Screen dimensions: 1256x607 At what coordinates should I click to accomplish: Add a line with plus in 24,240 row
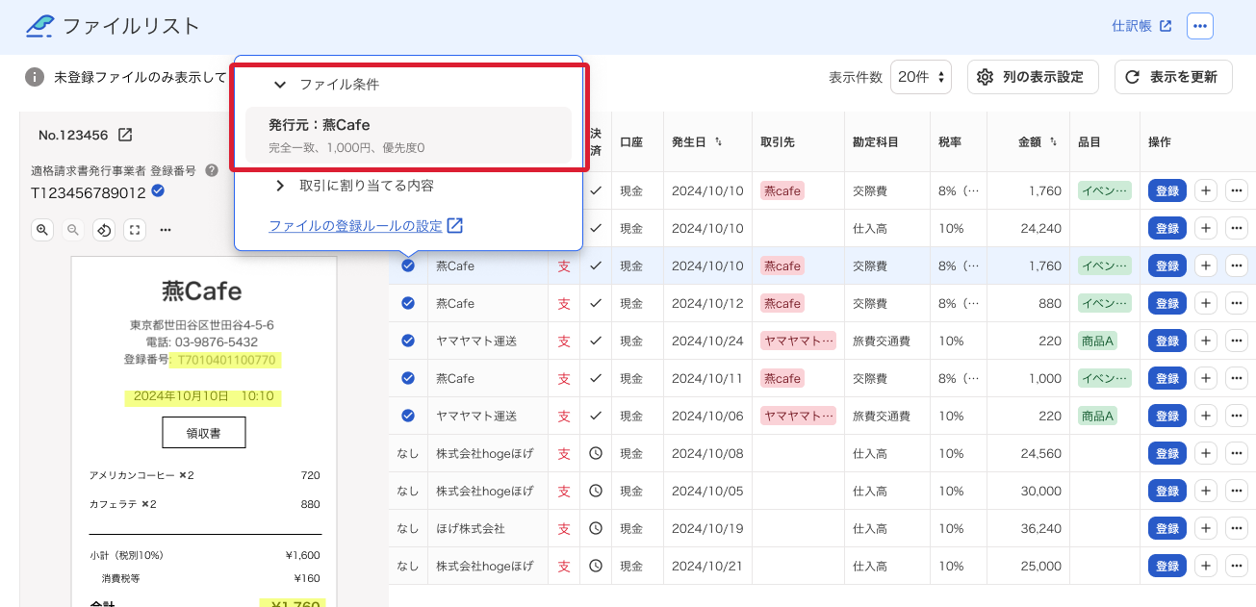[1205, 228]
